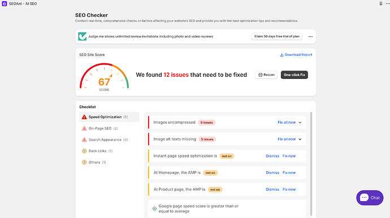Click the Google page speed score text
The width and height of the screenshot is (390, 218).
198,208
